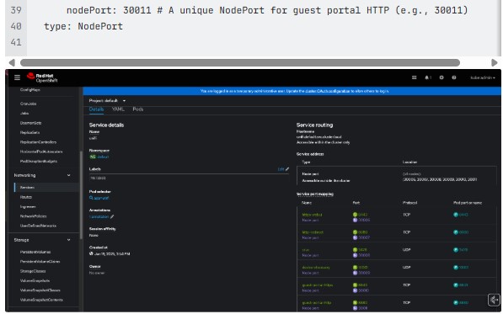Screen dimensions: 503x314
Task: Open VolumeSnapshots in the sidebar
Action: pyautogui.click(x=35, y=281)
